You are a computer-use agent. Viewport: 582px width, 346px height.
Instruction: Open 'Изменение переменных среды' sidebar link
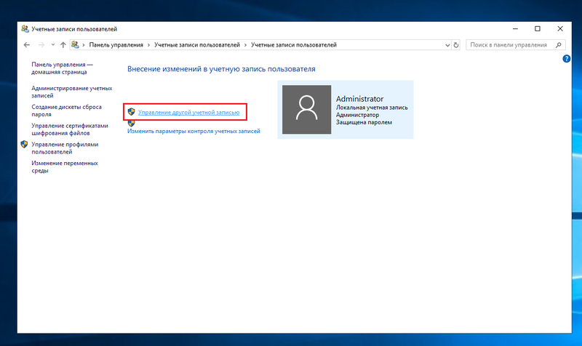(x=64, y=166)
